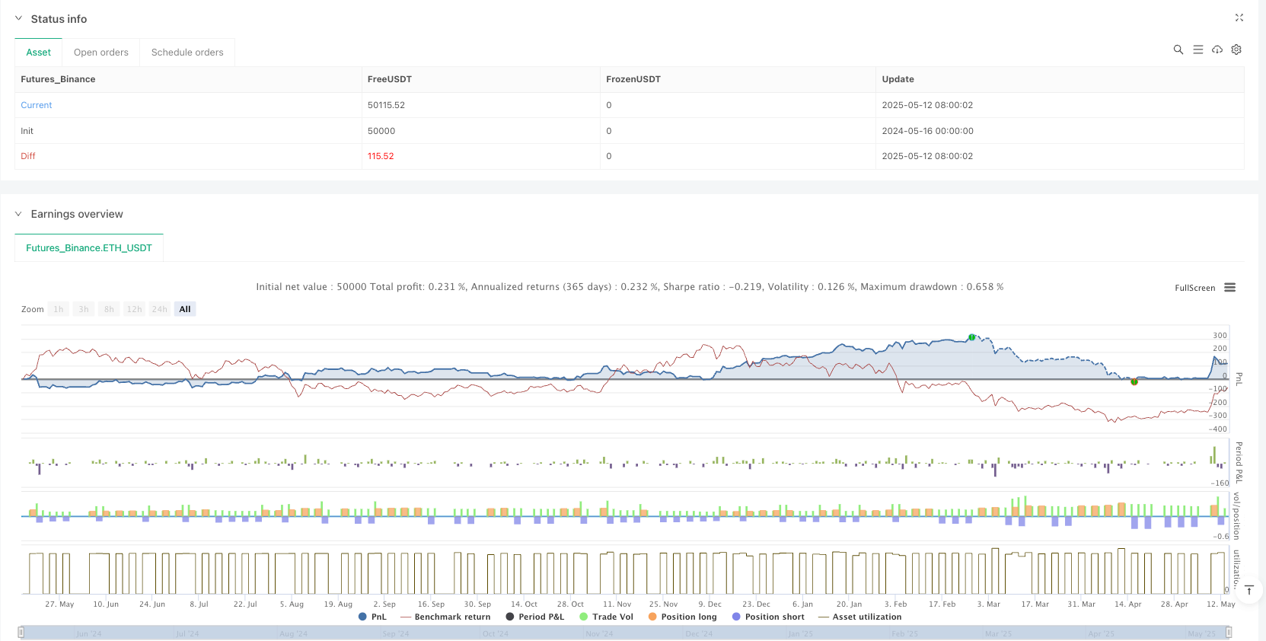Open the chart hamburger context menu
The image size is (1266, 641).
1229,288
